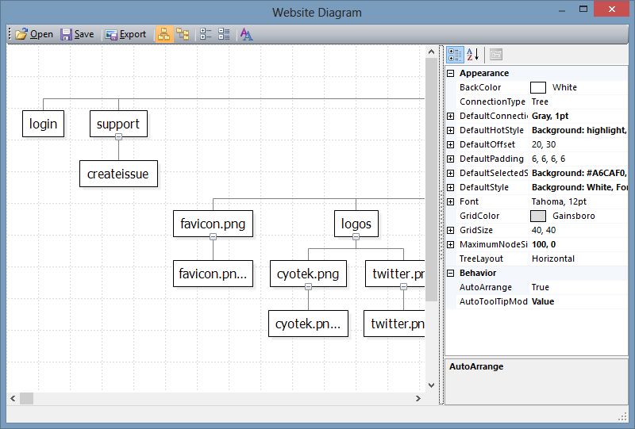Collapse the Appearance category
This screenshot has height=429, width=635.
pos(450,73)
